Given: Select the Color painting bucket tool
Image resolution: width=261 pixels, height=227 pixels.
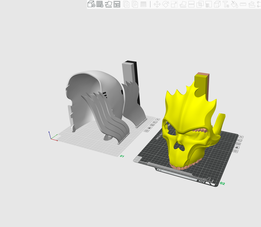Looking at the screenshot, I should point(234,4).
